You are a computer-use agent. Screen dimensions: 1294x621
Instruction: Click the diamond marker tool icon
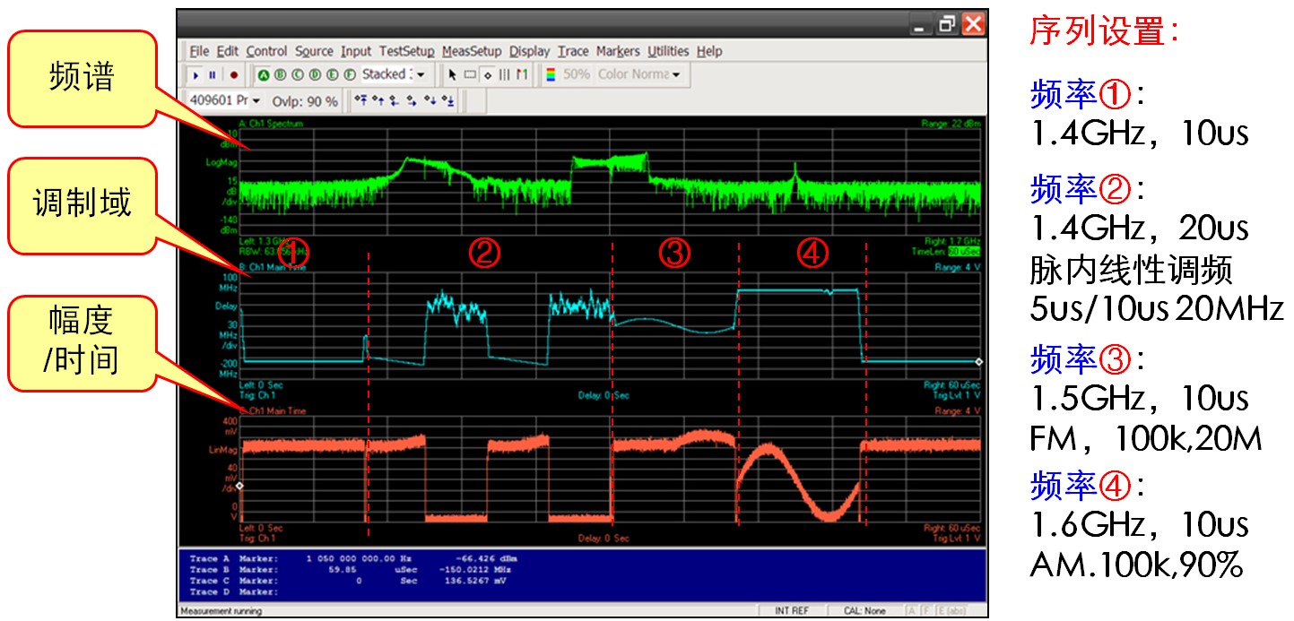487,75
